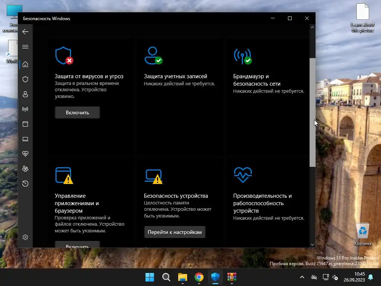Click device security laptop tile icon
This screenshot has height=286, width=381.
154,176
